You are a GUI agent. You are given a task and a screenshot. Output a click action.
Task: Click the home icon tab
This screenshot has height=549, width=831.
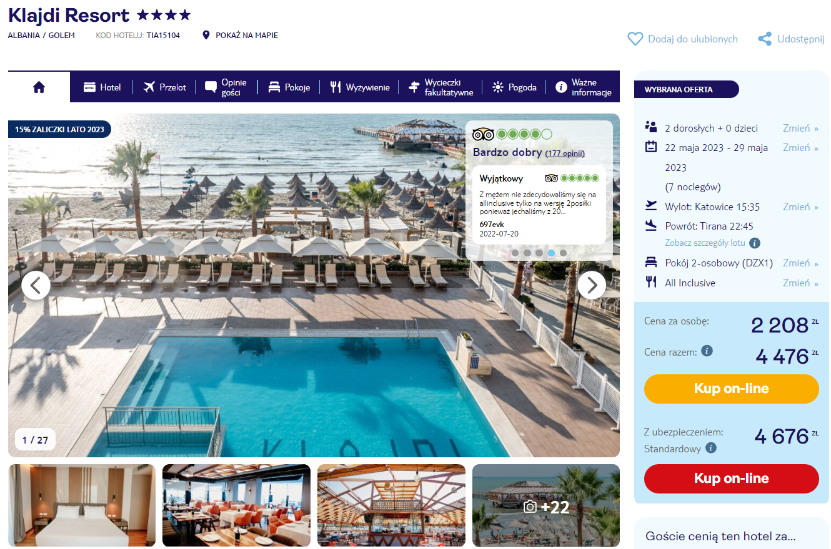click(39, 87)
